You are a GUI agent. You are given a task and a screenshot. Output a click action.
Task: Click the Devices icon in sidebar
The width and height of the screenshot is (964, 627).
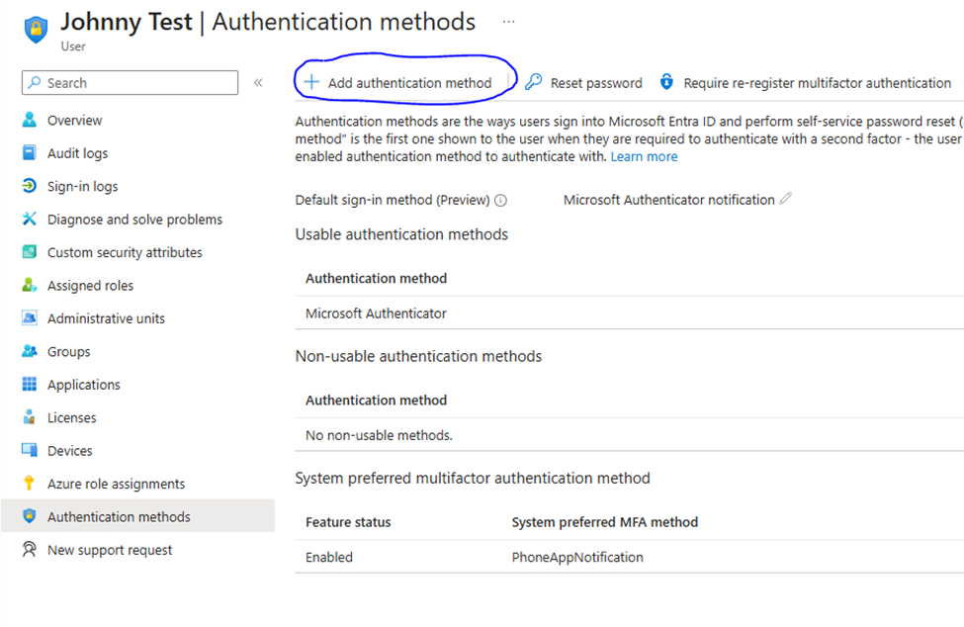29,451
